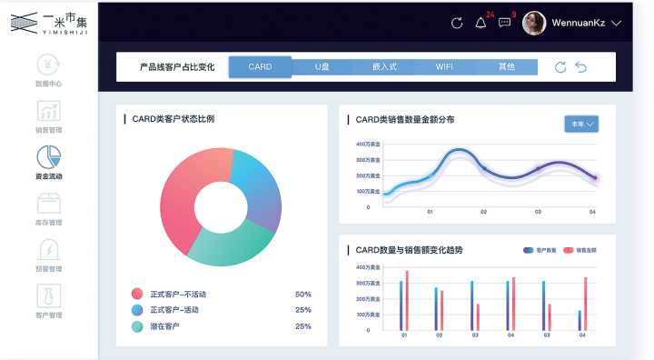Viewport: 654px width, 360px height.
Task: Open 库存管理 box icon in sidebar
Action: [x=49, y=204]
